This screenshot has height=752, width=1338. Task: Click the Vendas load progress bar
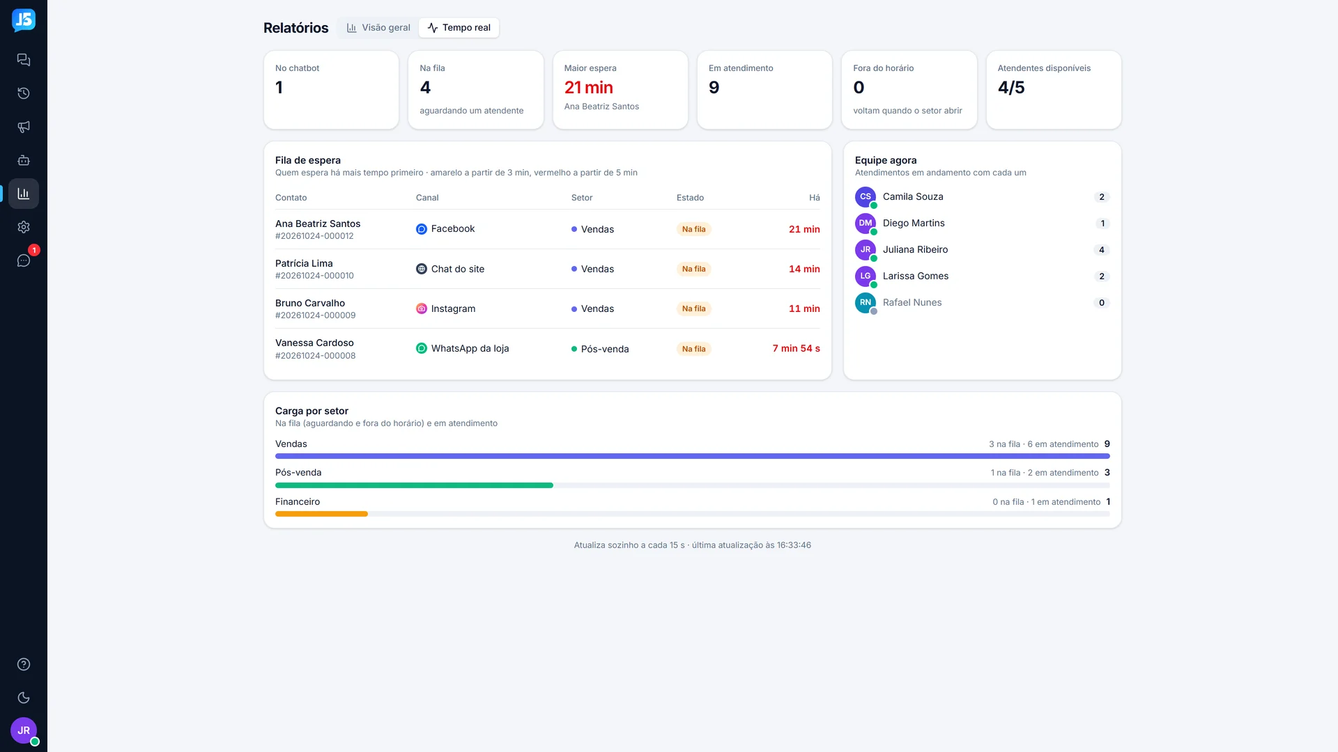pos(693,456)
